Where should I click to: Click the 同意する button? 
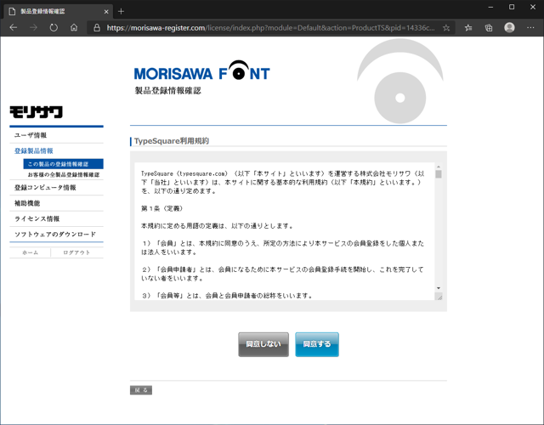point(317,344)
